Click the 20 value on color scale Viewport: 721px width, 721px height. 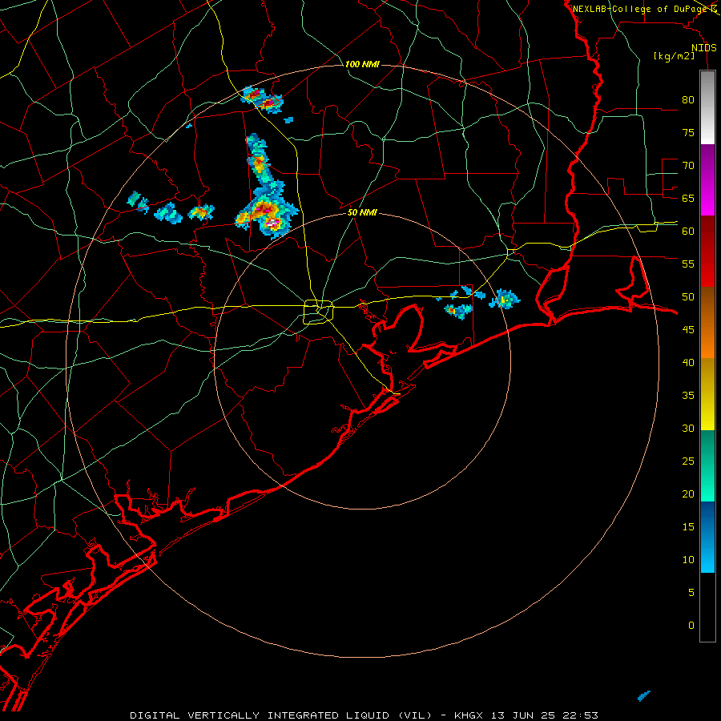pos(688,493)
